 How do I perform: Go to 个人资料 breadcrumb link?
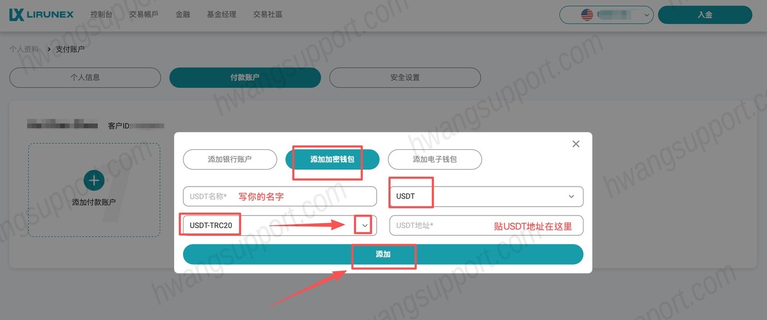point(24,49)
